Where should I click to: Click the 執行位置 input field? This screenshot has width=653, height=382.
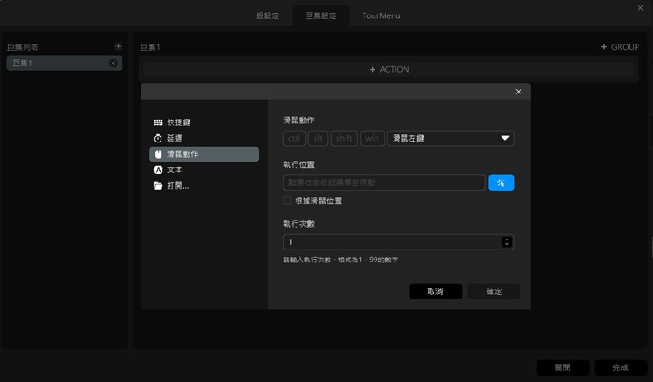[384, 182]
